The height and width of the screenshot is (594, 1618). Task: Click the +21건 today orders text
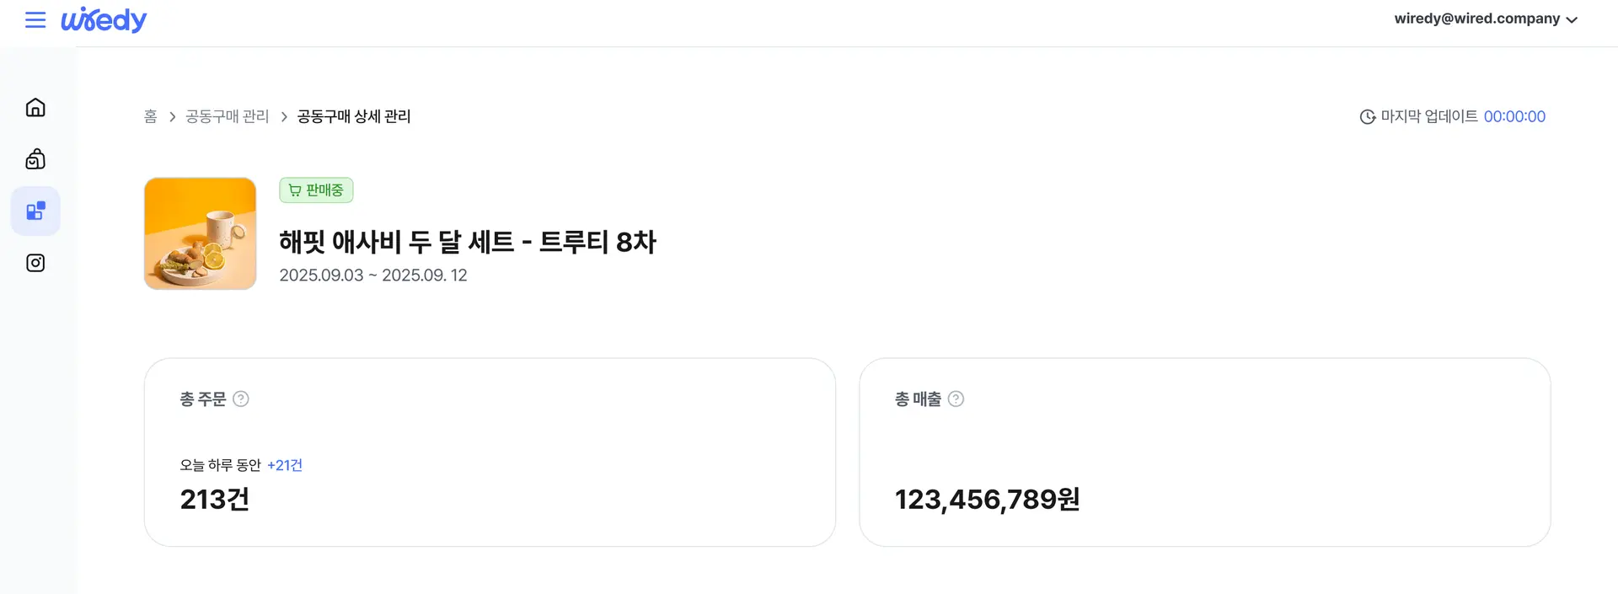(285, 465)
